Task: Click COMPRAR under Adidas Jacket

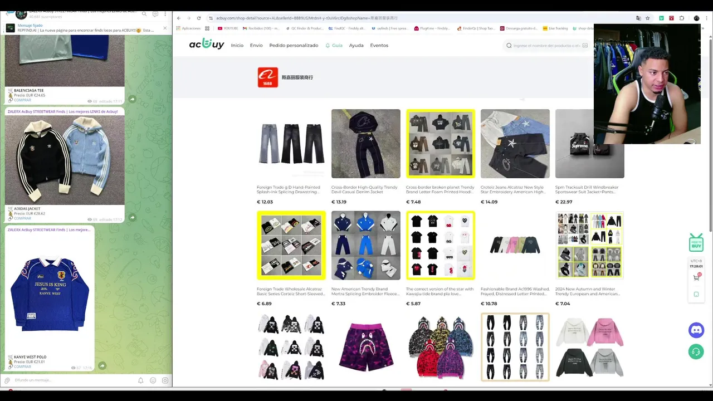Action: 22,218
